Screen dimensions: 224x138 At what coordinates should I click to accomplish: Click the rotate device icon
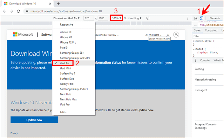[148, 18]
